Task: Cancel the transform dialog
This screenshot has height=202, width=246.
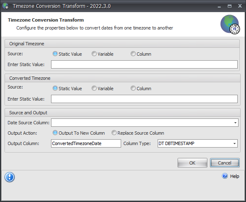Action: click(x=225, y=163)
